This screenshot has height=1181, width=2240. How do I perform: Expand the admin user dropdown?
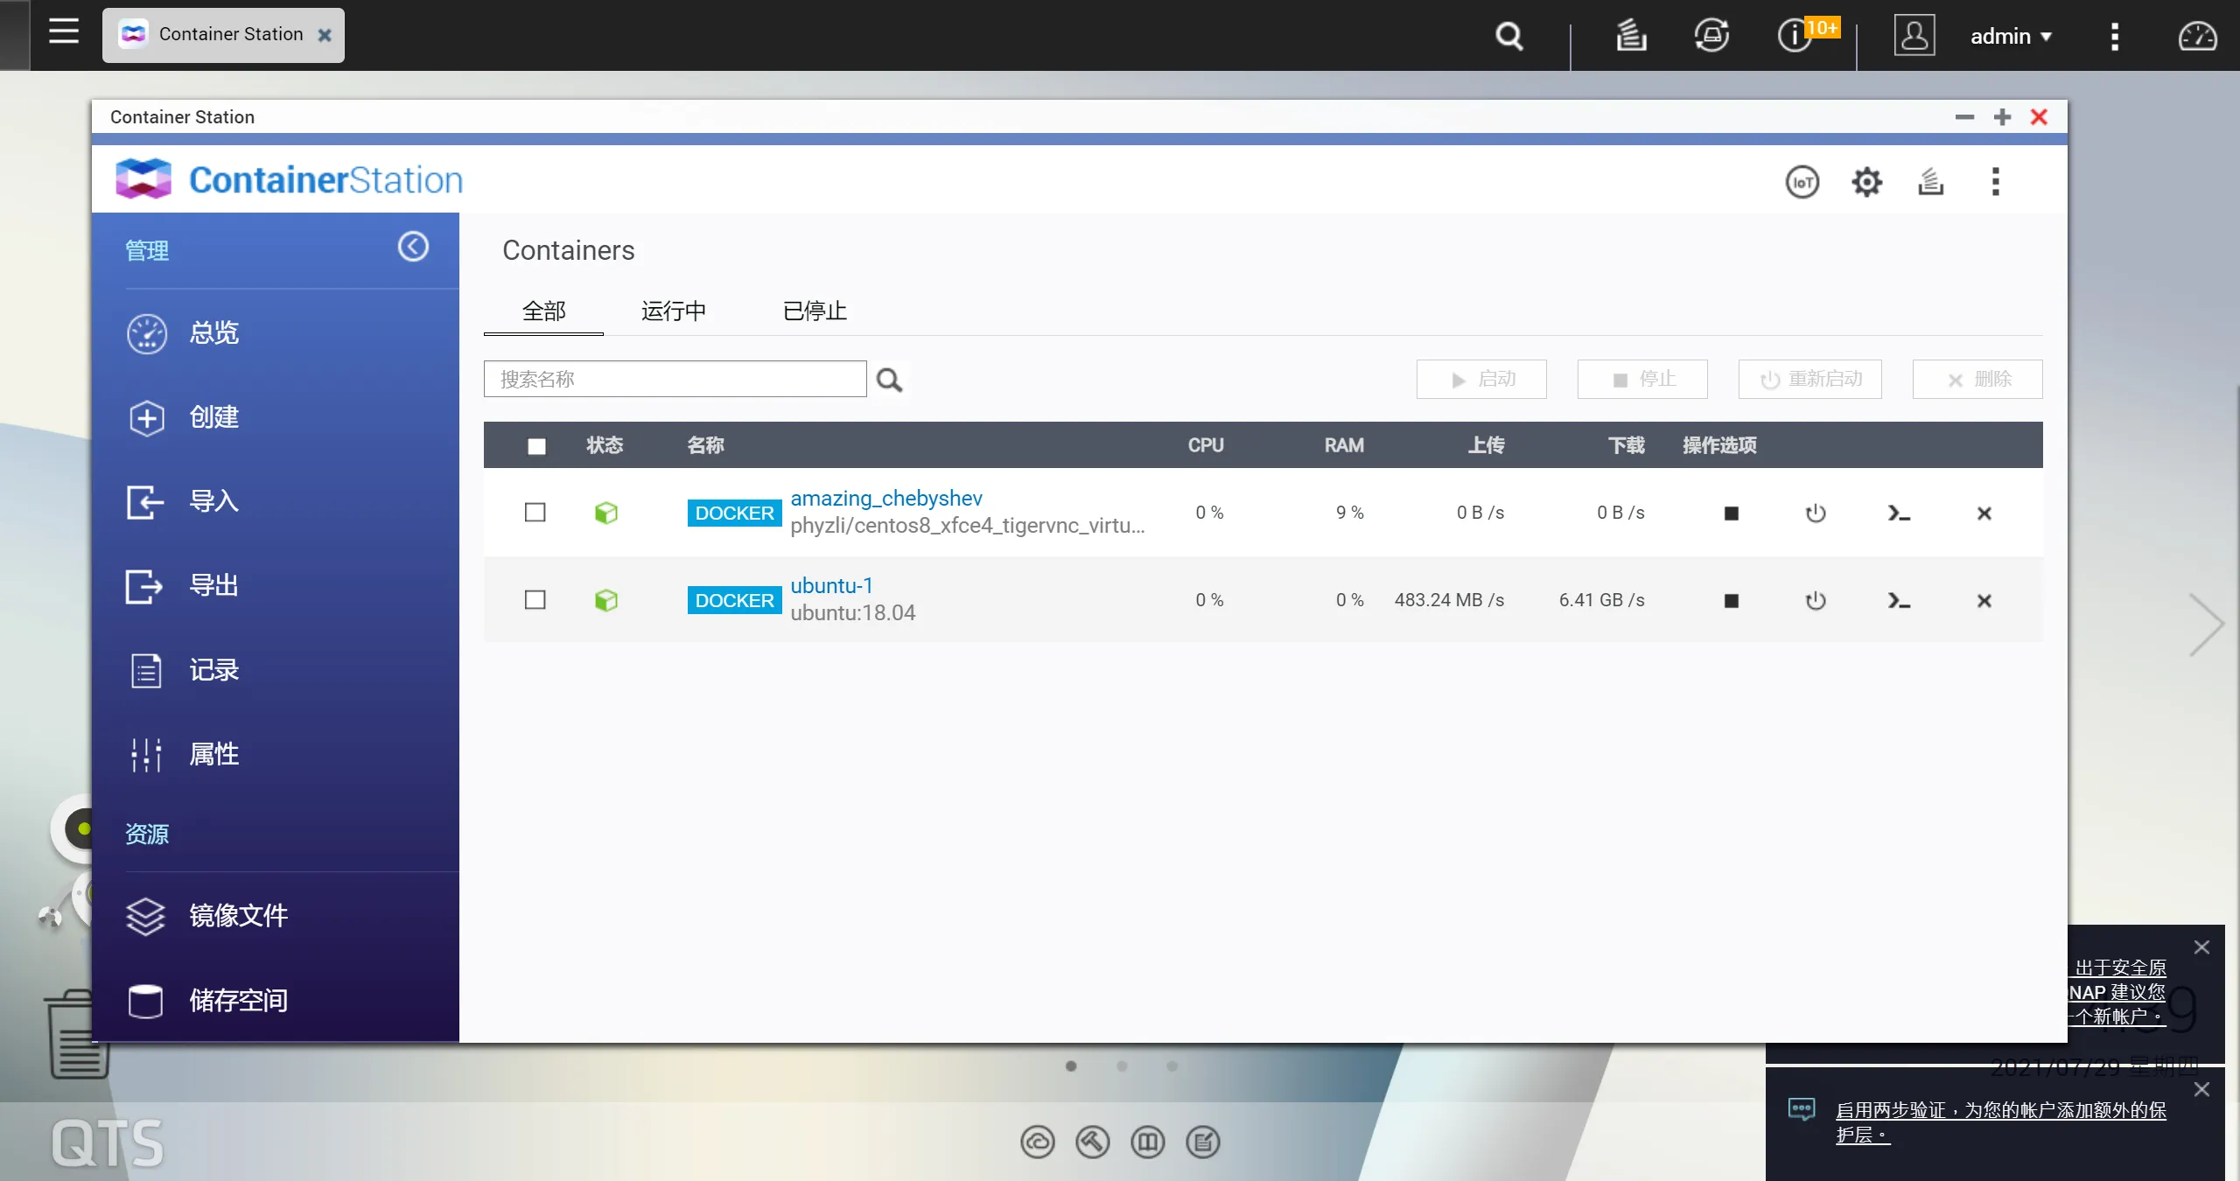point(2010,37)
